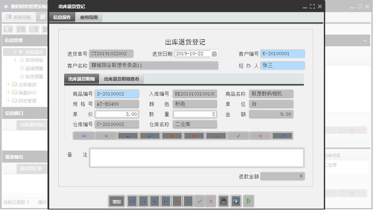
Task: Open print preview via magnifier icon
Action: [x=236, y=201]
